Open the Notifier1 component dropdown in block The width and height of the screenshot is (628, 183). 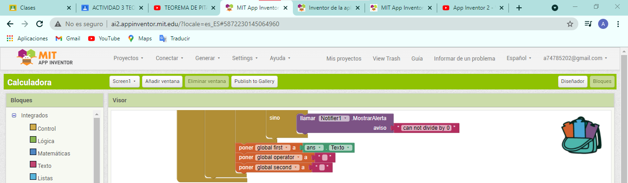point(334,118)
